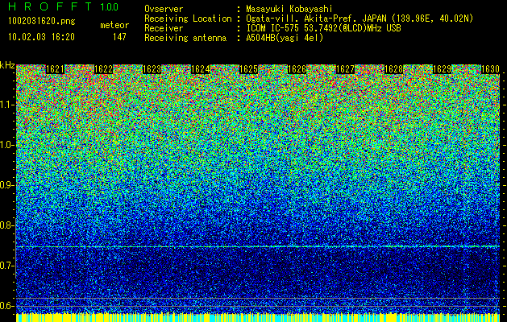Screen dimensions: 507x322
Task: Click the Receiving Location label
Action: pyautogui.click(x=188, y=19)
